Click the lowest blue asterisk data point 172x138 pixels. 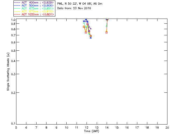[91, 38]
